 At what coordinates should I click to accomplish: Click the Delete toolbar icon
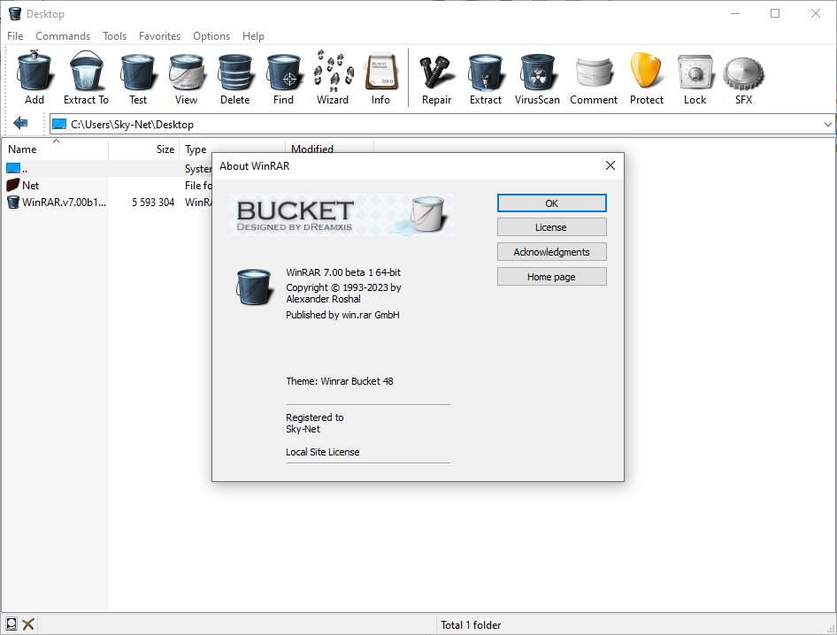(x=234, y=71)
